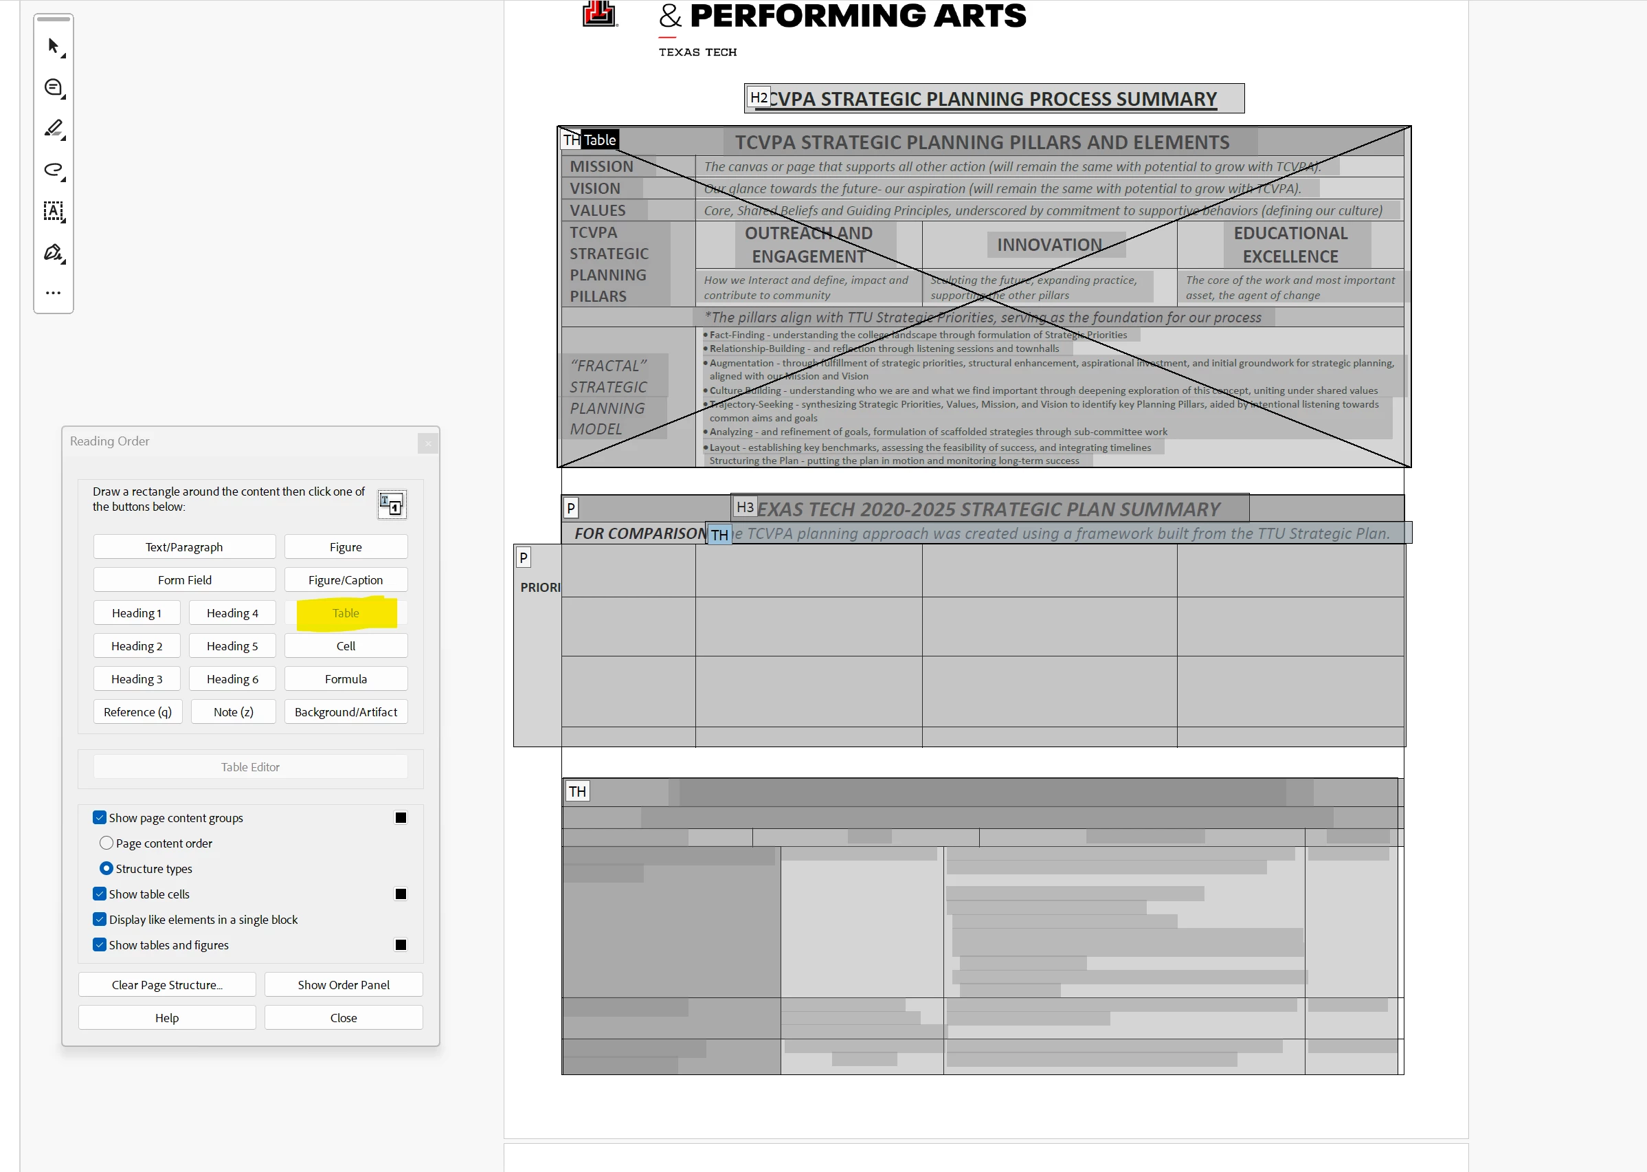Select the Structure types radio button

pos(106,867)
